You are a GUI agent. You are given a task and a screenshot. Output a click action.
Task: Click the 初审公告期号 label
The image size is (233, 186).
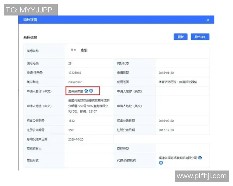(35, 121)
